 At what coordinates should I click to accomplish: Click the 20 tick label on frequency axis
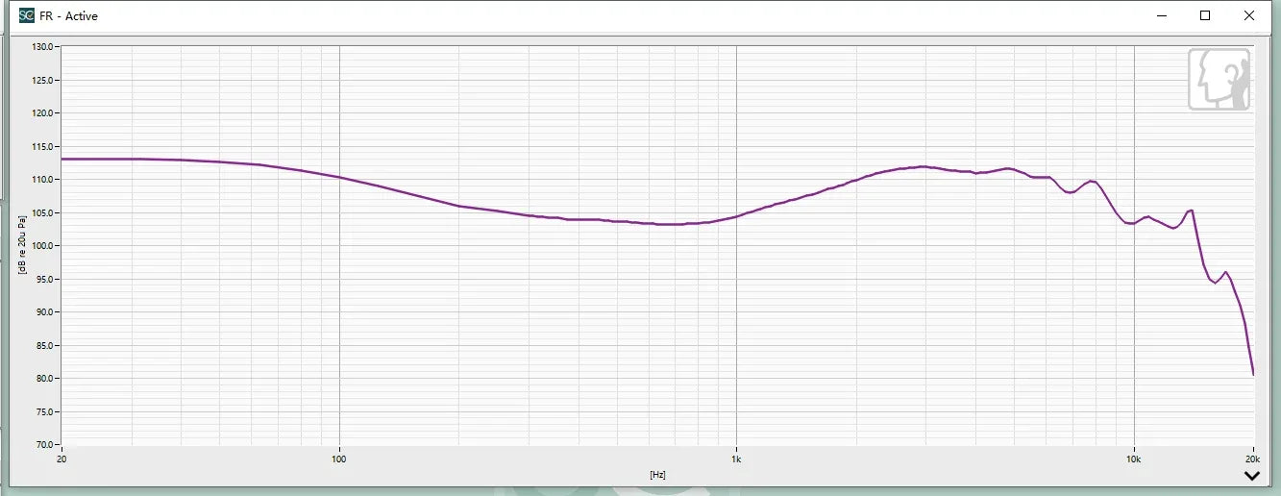pyautogui.click(x=62, y=459)
